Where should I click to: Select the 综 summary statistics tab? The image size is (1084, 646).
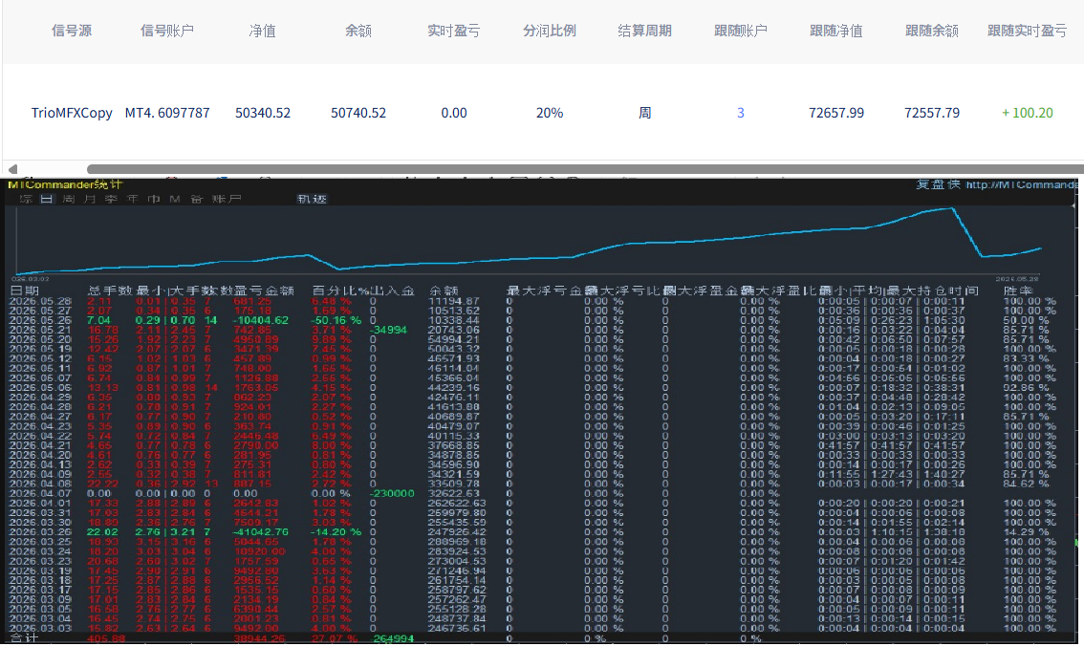pyautogui.click(x=26, y=199)
